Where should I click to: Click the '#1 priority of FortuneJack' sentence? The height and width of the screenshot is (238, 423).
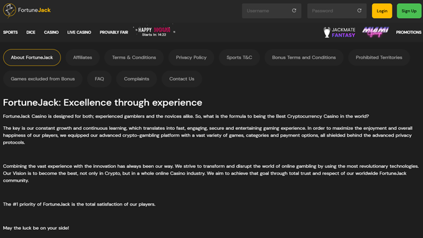pos(79,204)
